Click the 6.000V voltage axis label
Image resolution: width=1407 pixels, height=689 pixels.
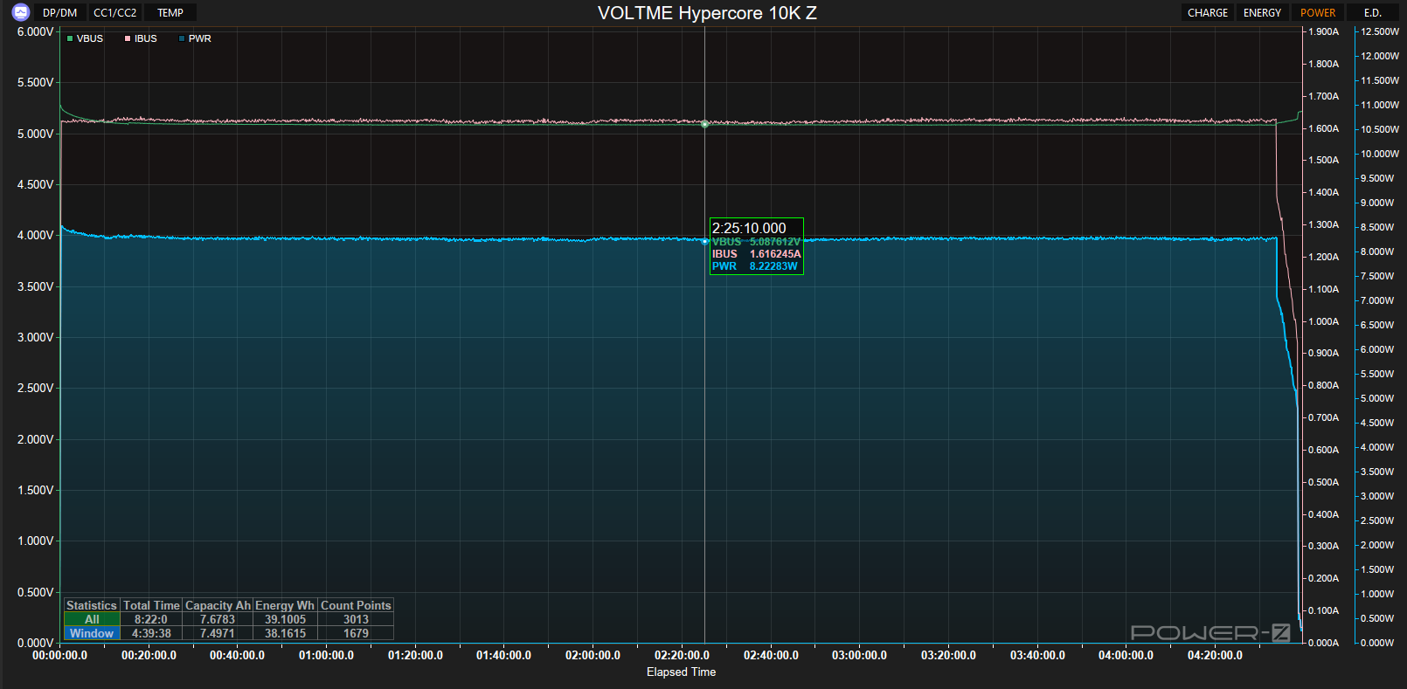tap(36, 31)
